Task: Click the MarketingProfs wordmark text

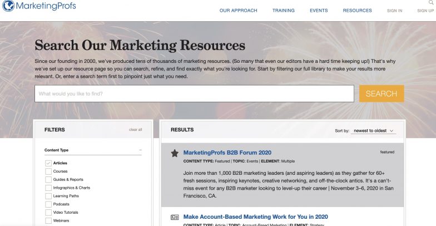Action: [x=46, y=6]
